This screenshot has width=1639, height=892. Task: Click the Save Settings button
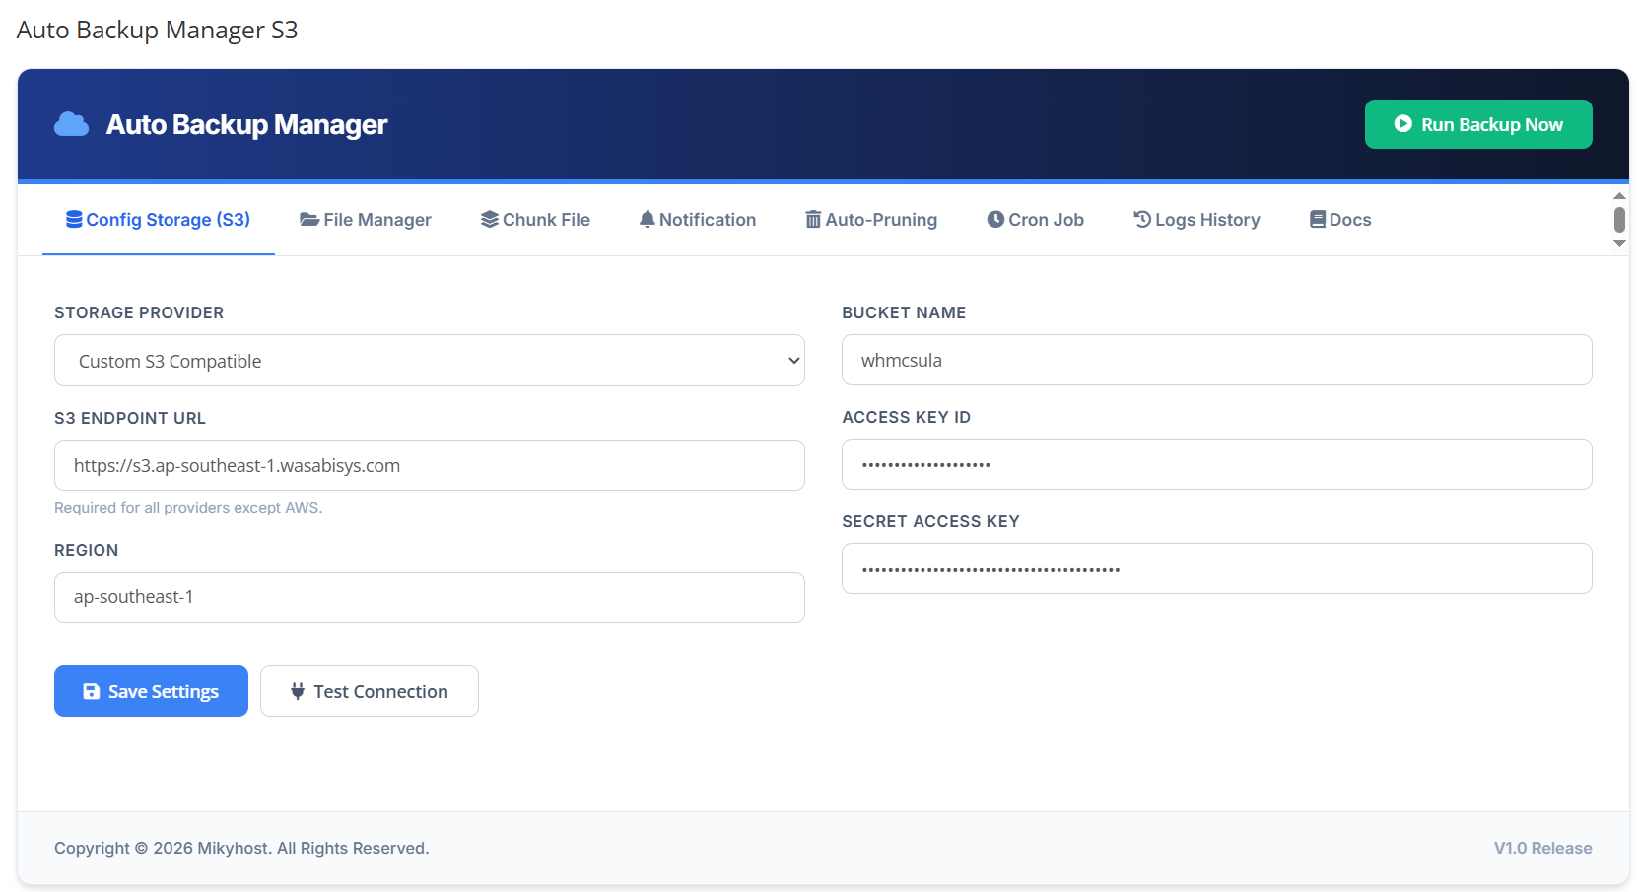[x=151, y=691]
